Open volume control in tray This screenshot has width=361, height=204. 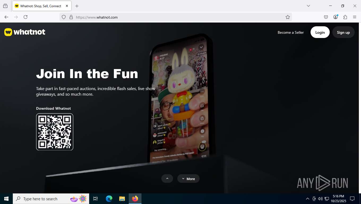coord(320,199)
